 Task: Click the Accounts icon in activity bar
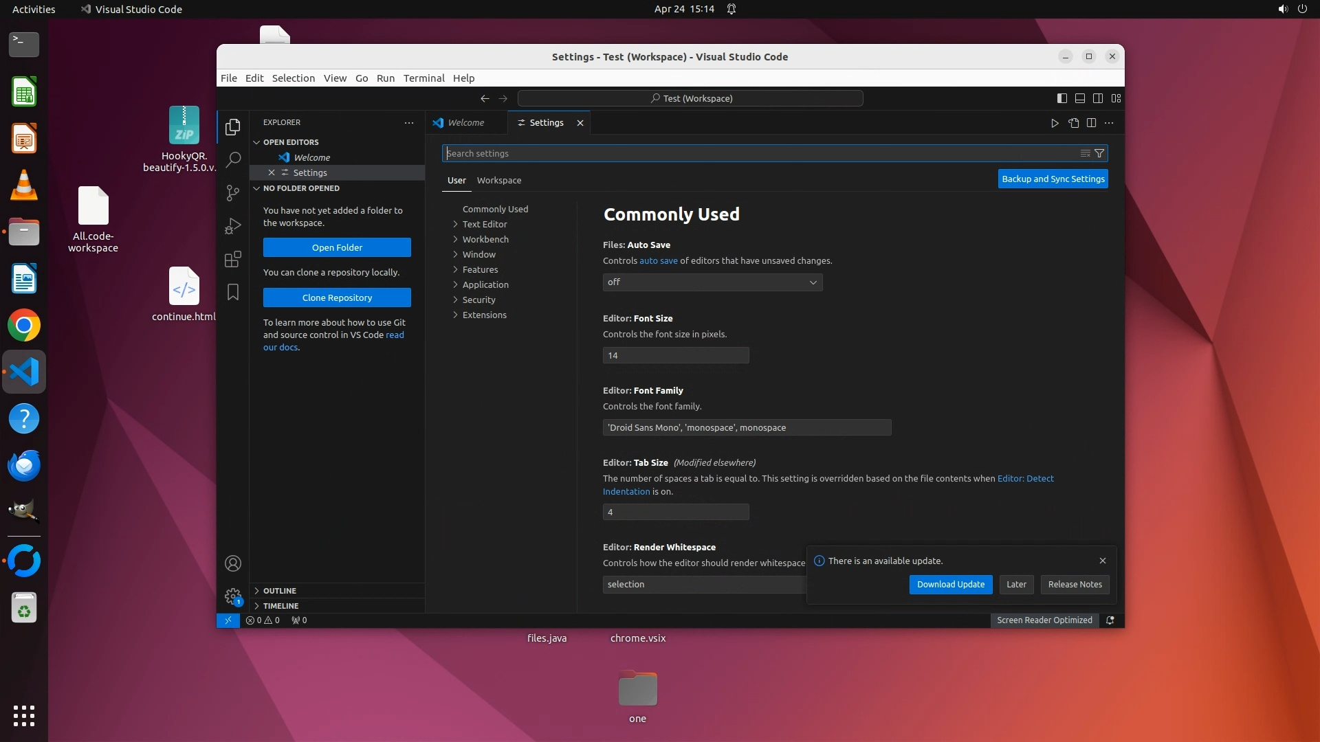click(x=233, y=563)
